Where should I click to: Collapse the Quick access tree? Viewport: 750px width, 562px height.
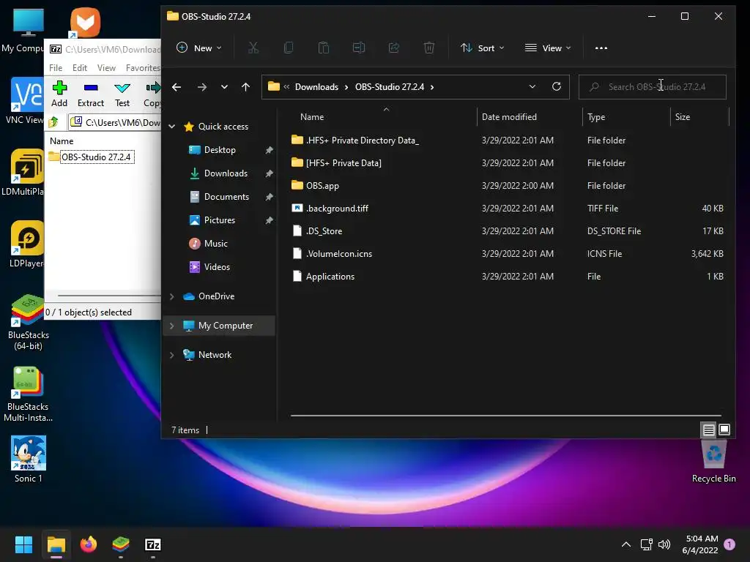[171, 127]
